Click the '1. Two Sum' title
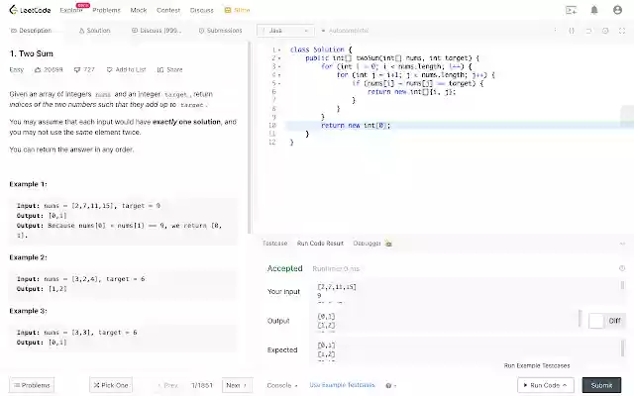 [x=31, y=53]
